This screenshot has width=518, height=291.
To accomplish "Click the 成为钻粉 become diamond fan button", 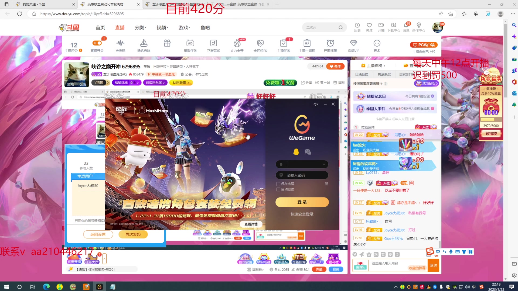I will pyautogui.click(x=426, y=84).
